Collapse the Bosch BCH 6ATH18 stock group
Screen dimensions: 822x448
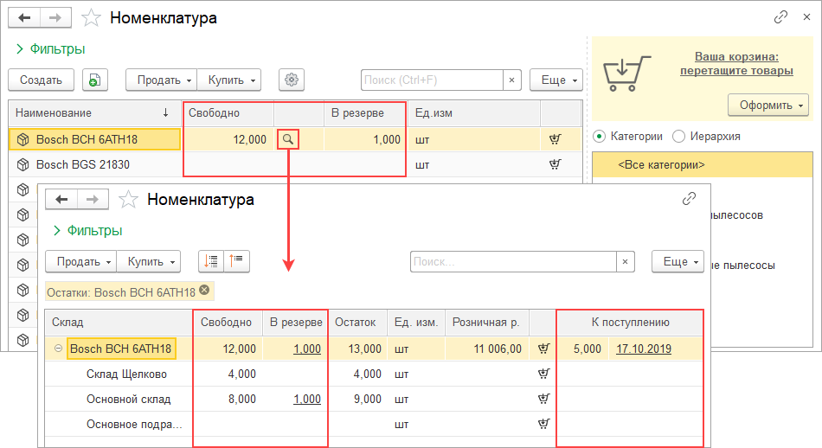point(58,349)
